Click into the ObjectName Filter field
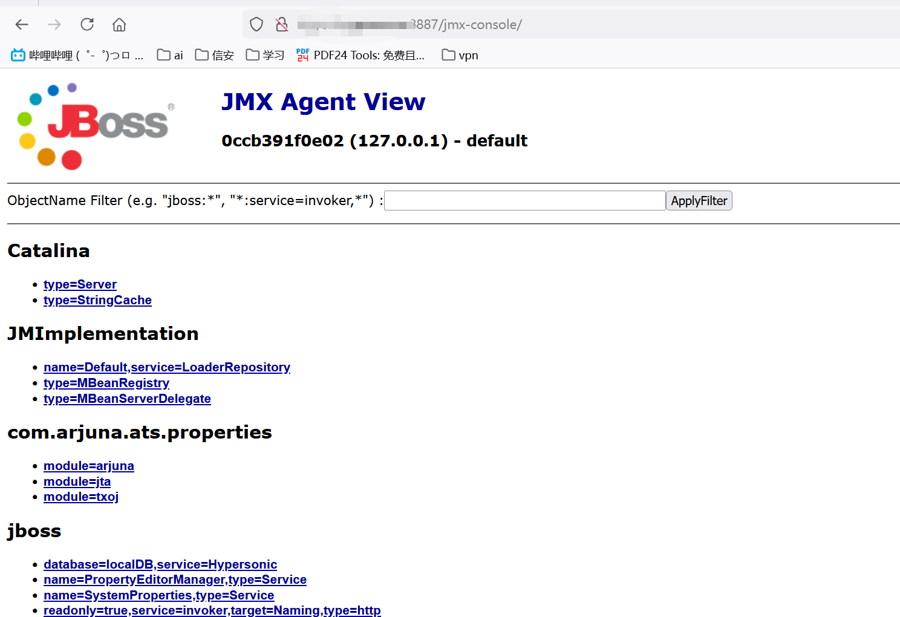This screenshot has height=617, width=900. pos(524,201)
